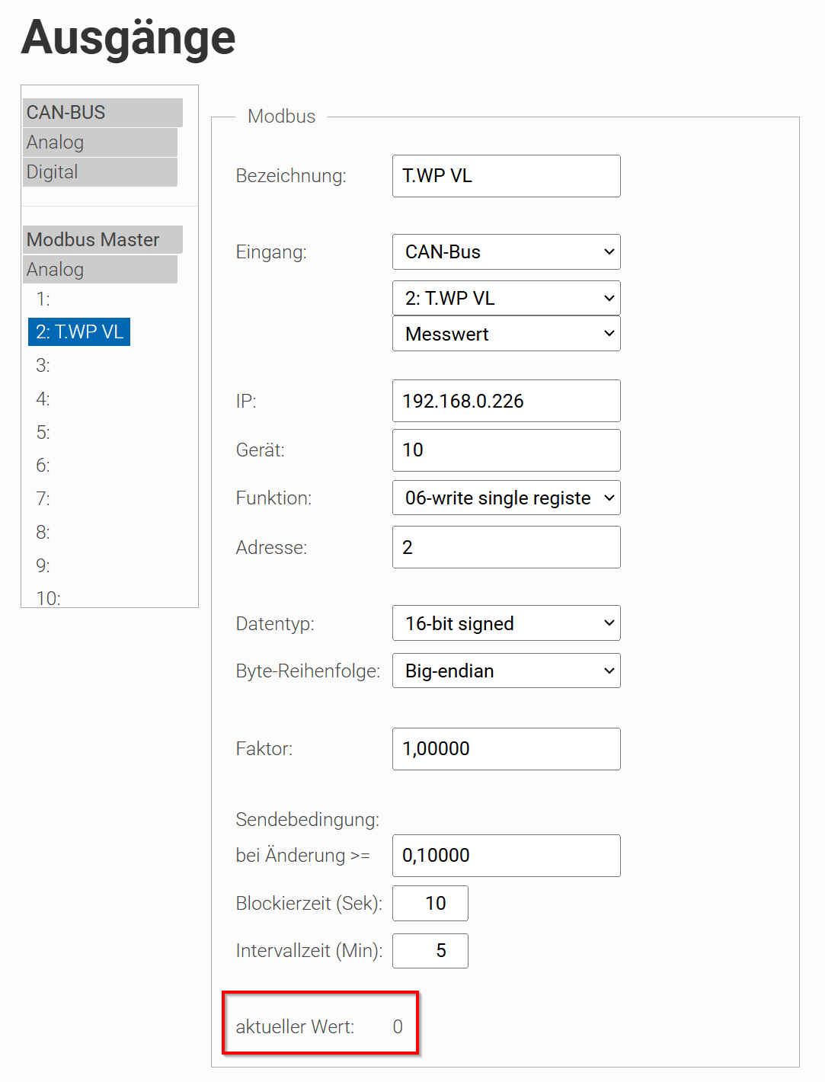The width and height of the screenshot is (825, 1082).
Task: Change the Datentyp 16-bit signed dropdown
Action: (x=506, y=623)
